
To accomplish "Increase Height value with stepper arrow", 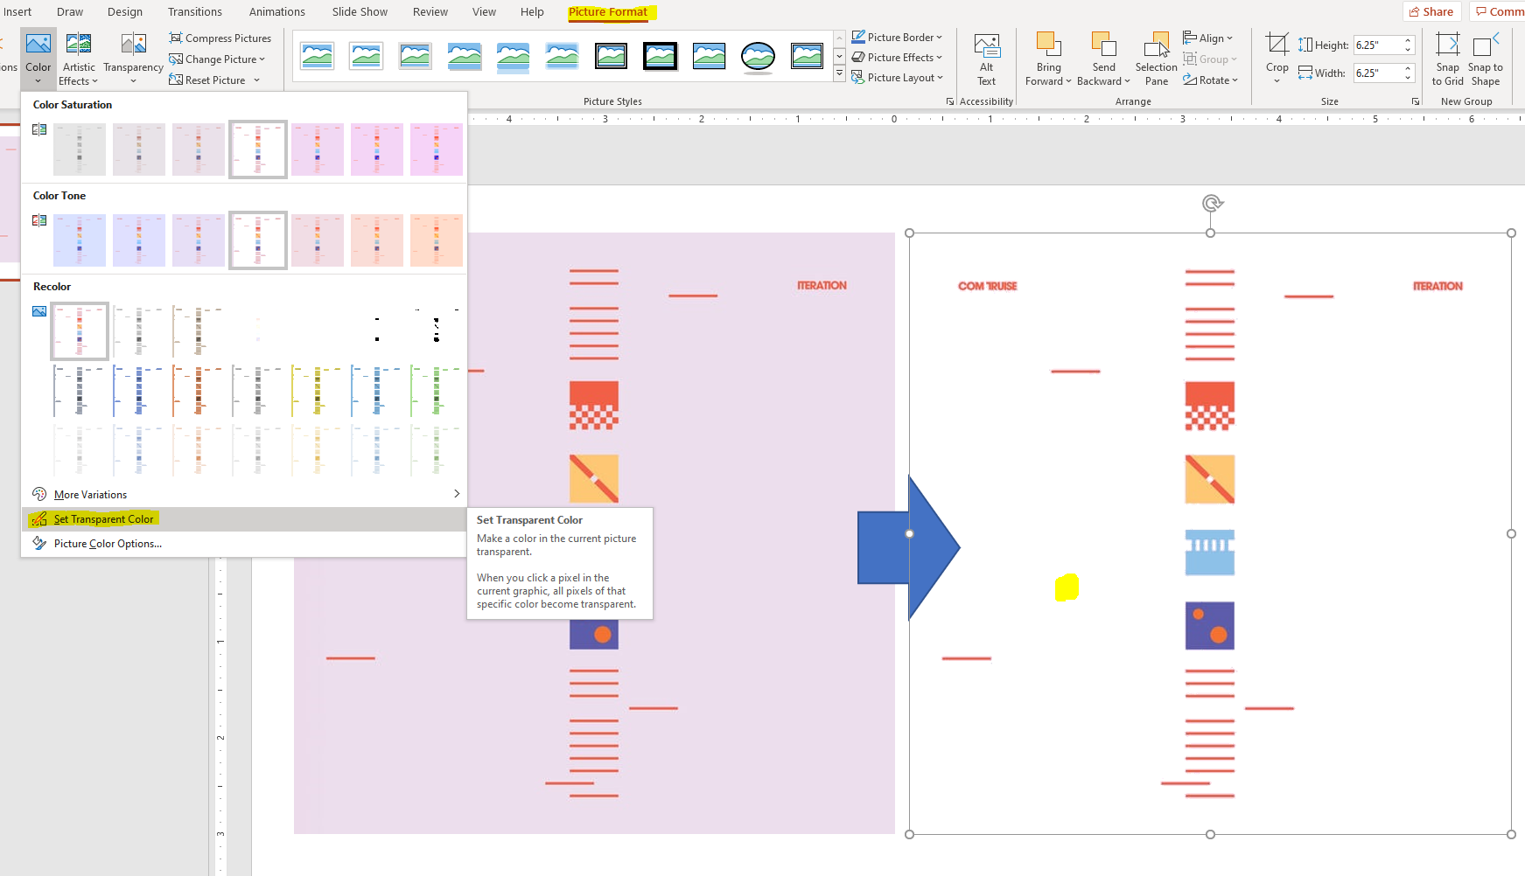I will (1408, 40).
